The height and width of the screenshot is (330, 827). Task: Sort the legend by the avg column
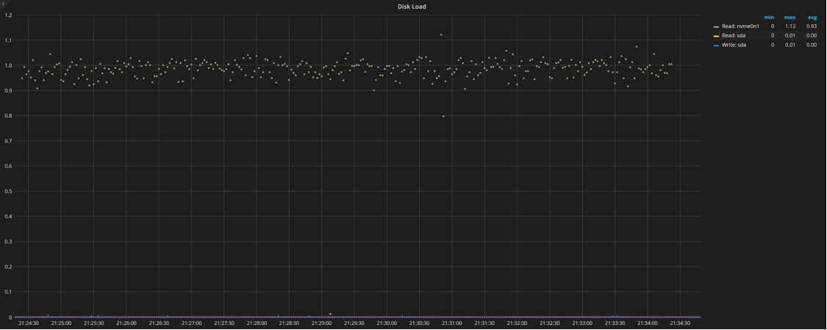pos(812,17)
